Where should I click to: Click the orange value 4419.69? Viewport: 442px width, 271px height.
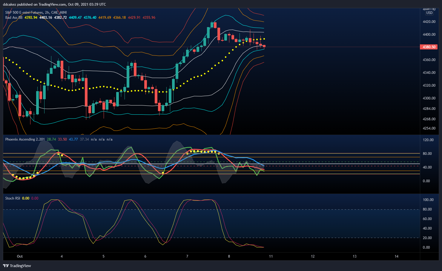[105, 18]
